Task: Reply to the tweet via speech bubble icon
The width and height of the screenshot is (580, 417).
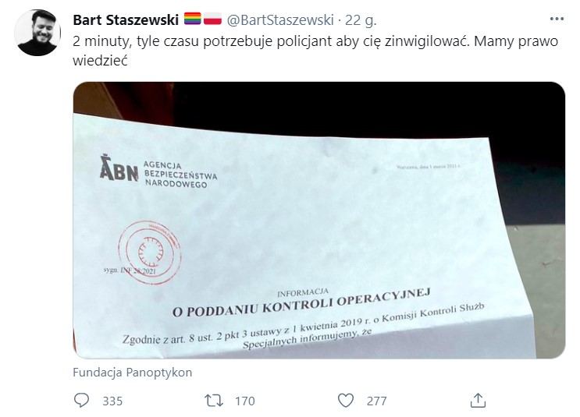Action: (x=81, y=401)
